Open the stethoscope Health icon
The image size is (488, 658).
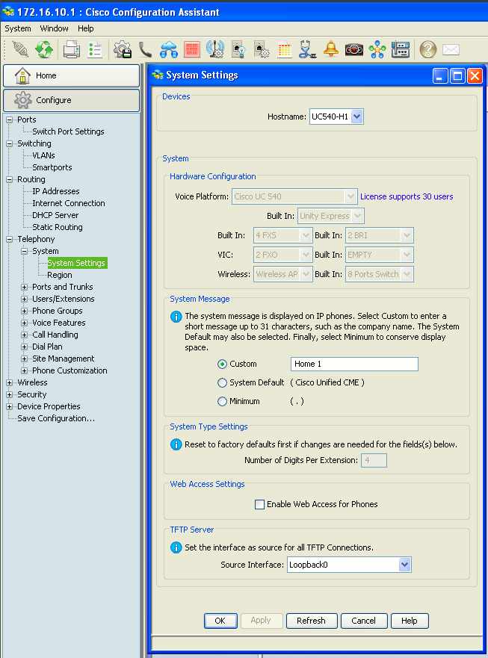click(307, 49)
